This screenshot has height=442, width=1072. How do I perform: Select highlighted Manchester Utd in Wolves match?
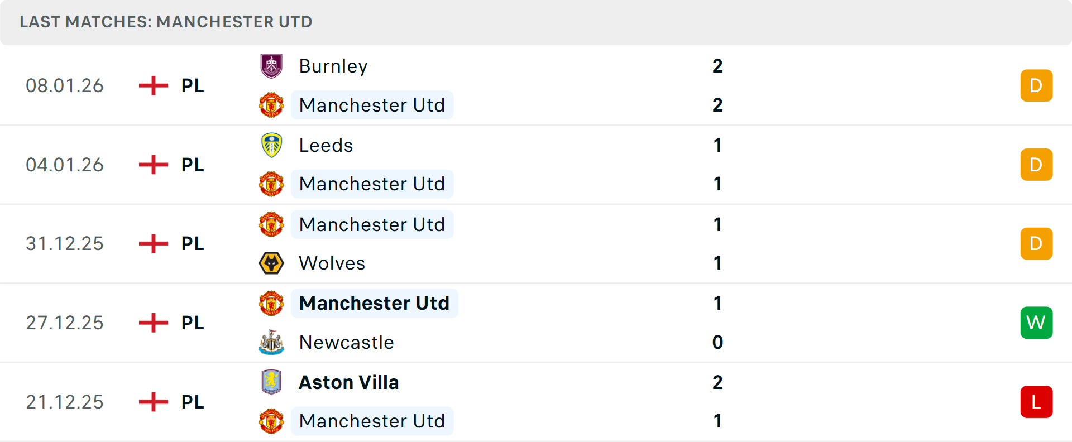pyautogui.click(x=372, y=224)
